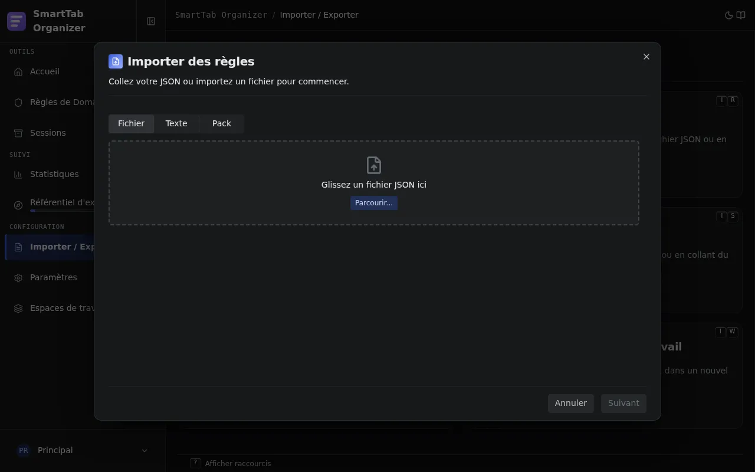Open the Principal profile dropdown chevron
The image size is (755, 472).
point(145,451)
